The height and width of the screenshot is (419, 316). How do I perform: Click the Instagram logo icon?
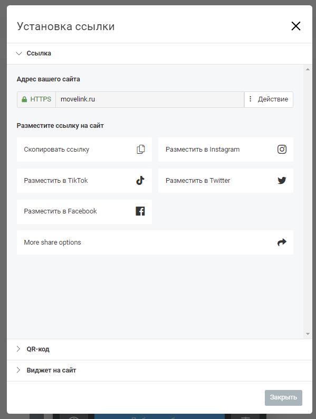coord(282,150)
